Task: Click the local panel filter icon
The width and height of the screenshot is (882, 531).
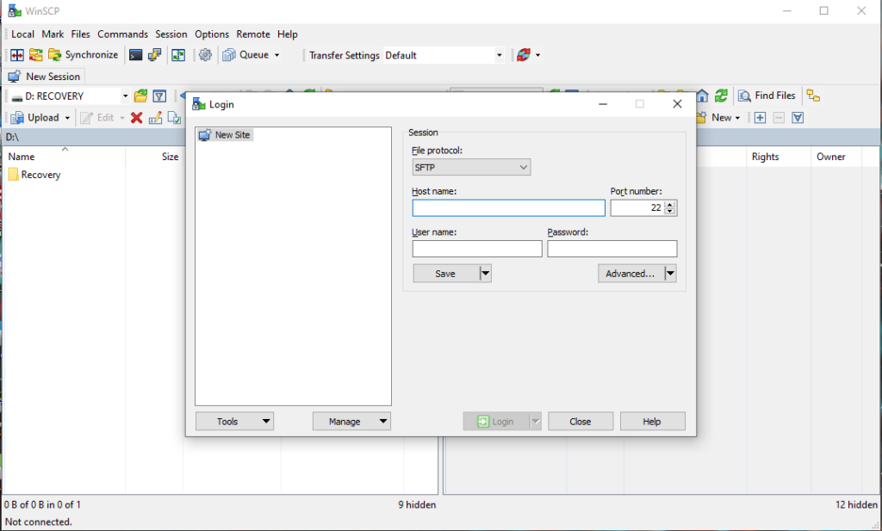Action: (159, 96)
